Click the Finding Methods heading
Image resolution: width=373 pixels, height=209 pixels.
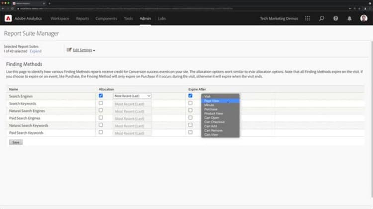[24, 64]
